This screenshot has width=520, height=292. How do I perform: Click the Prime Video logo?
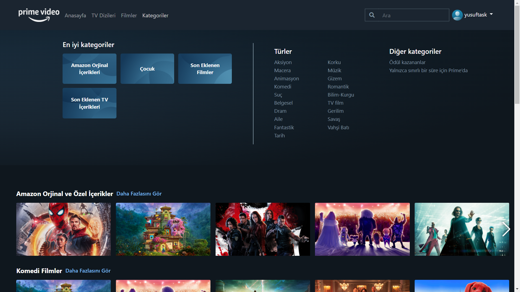point(39,15)
